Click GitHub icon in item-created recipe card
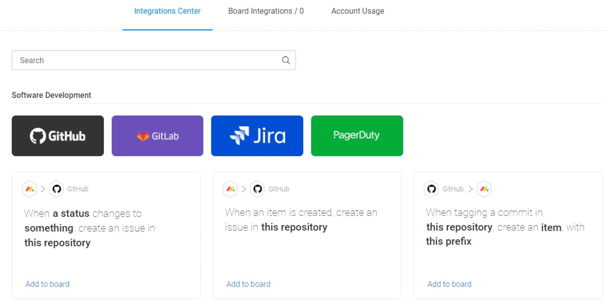 tap(257, 189)
